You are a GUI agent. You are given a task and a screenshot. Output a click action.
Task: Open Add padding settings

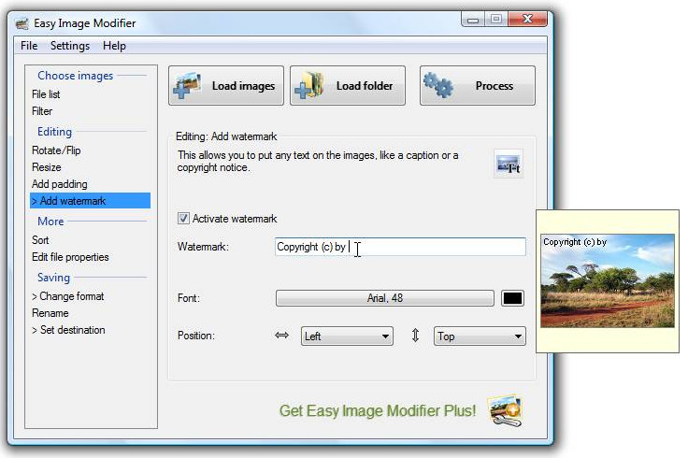60,184
